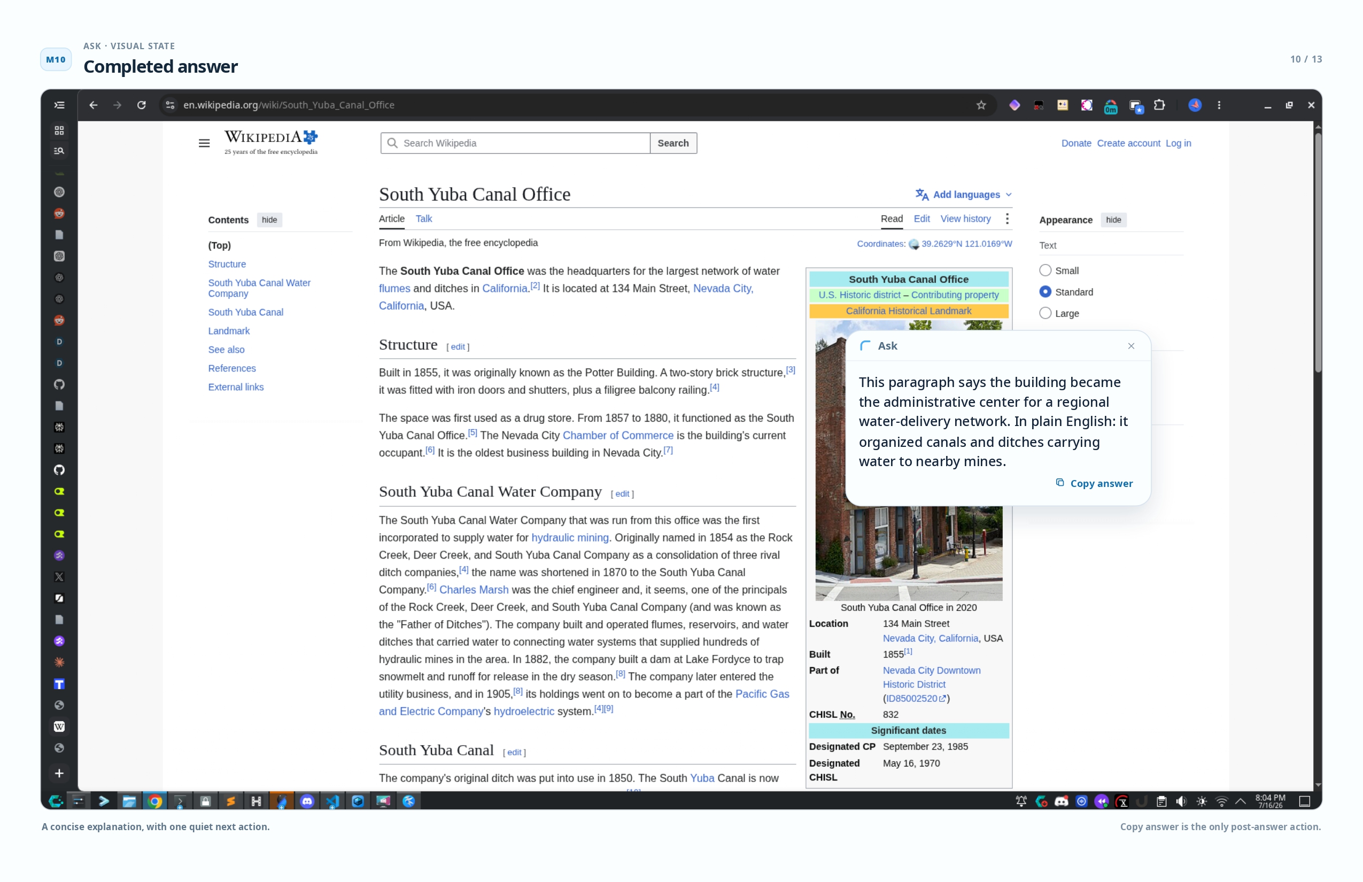Switch to the Wikipedia tab in sidebar
This screenshot has width=1363, height=882.
pos(59,727)
